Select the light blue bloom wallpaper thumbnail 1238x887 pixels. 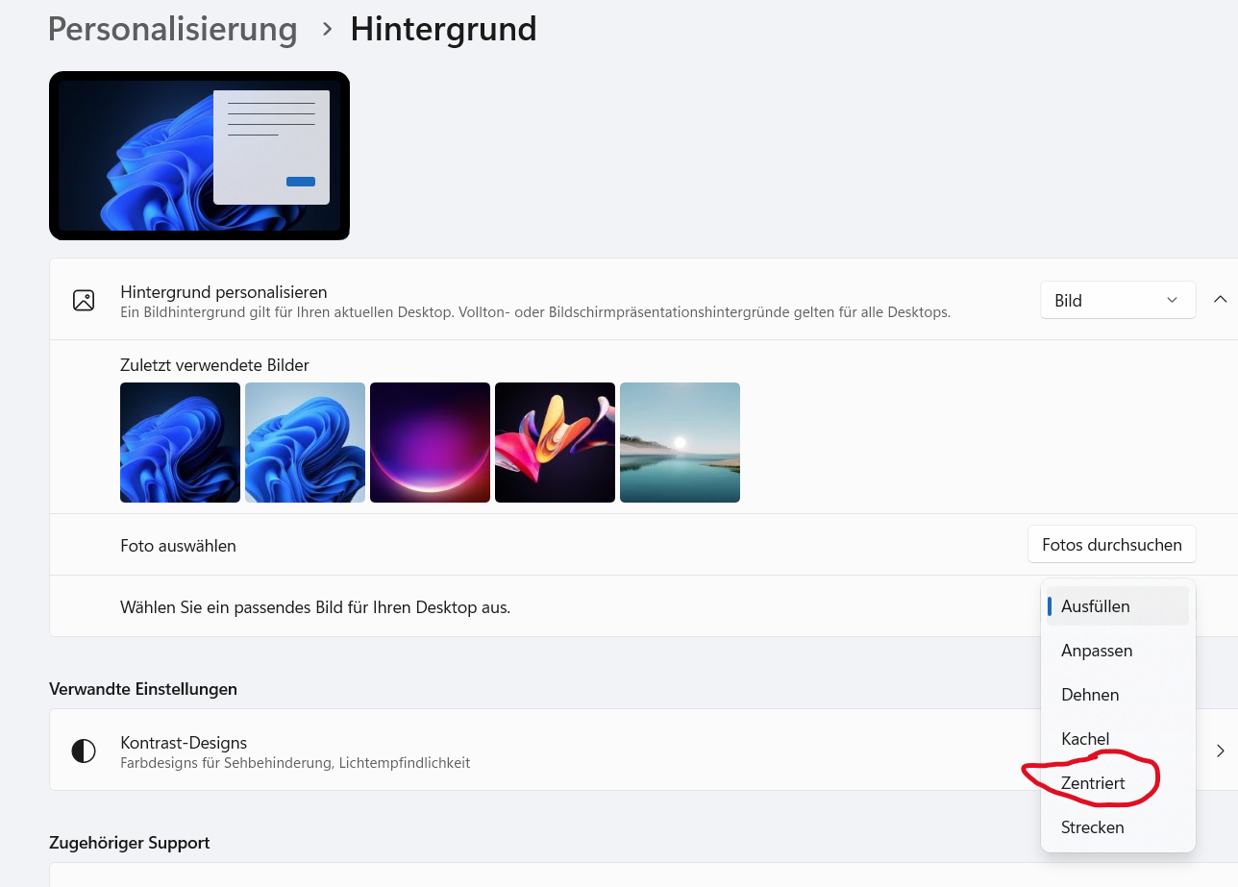305,443
